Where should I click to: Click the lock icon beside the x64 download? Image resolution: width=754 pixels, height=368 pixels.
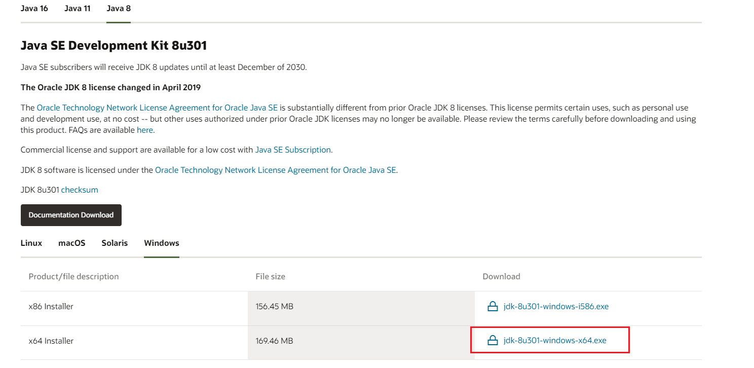click(493, 341)
